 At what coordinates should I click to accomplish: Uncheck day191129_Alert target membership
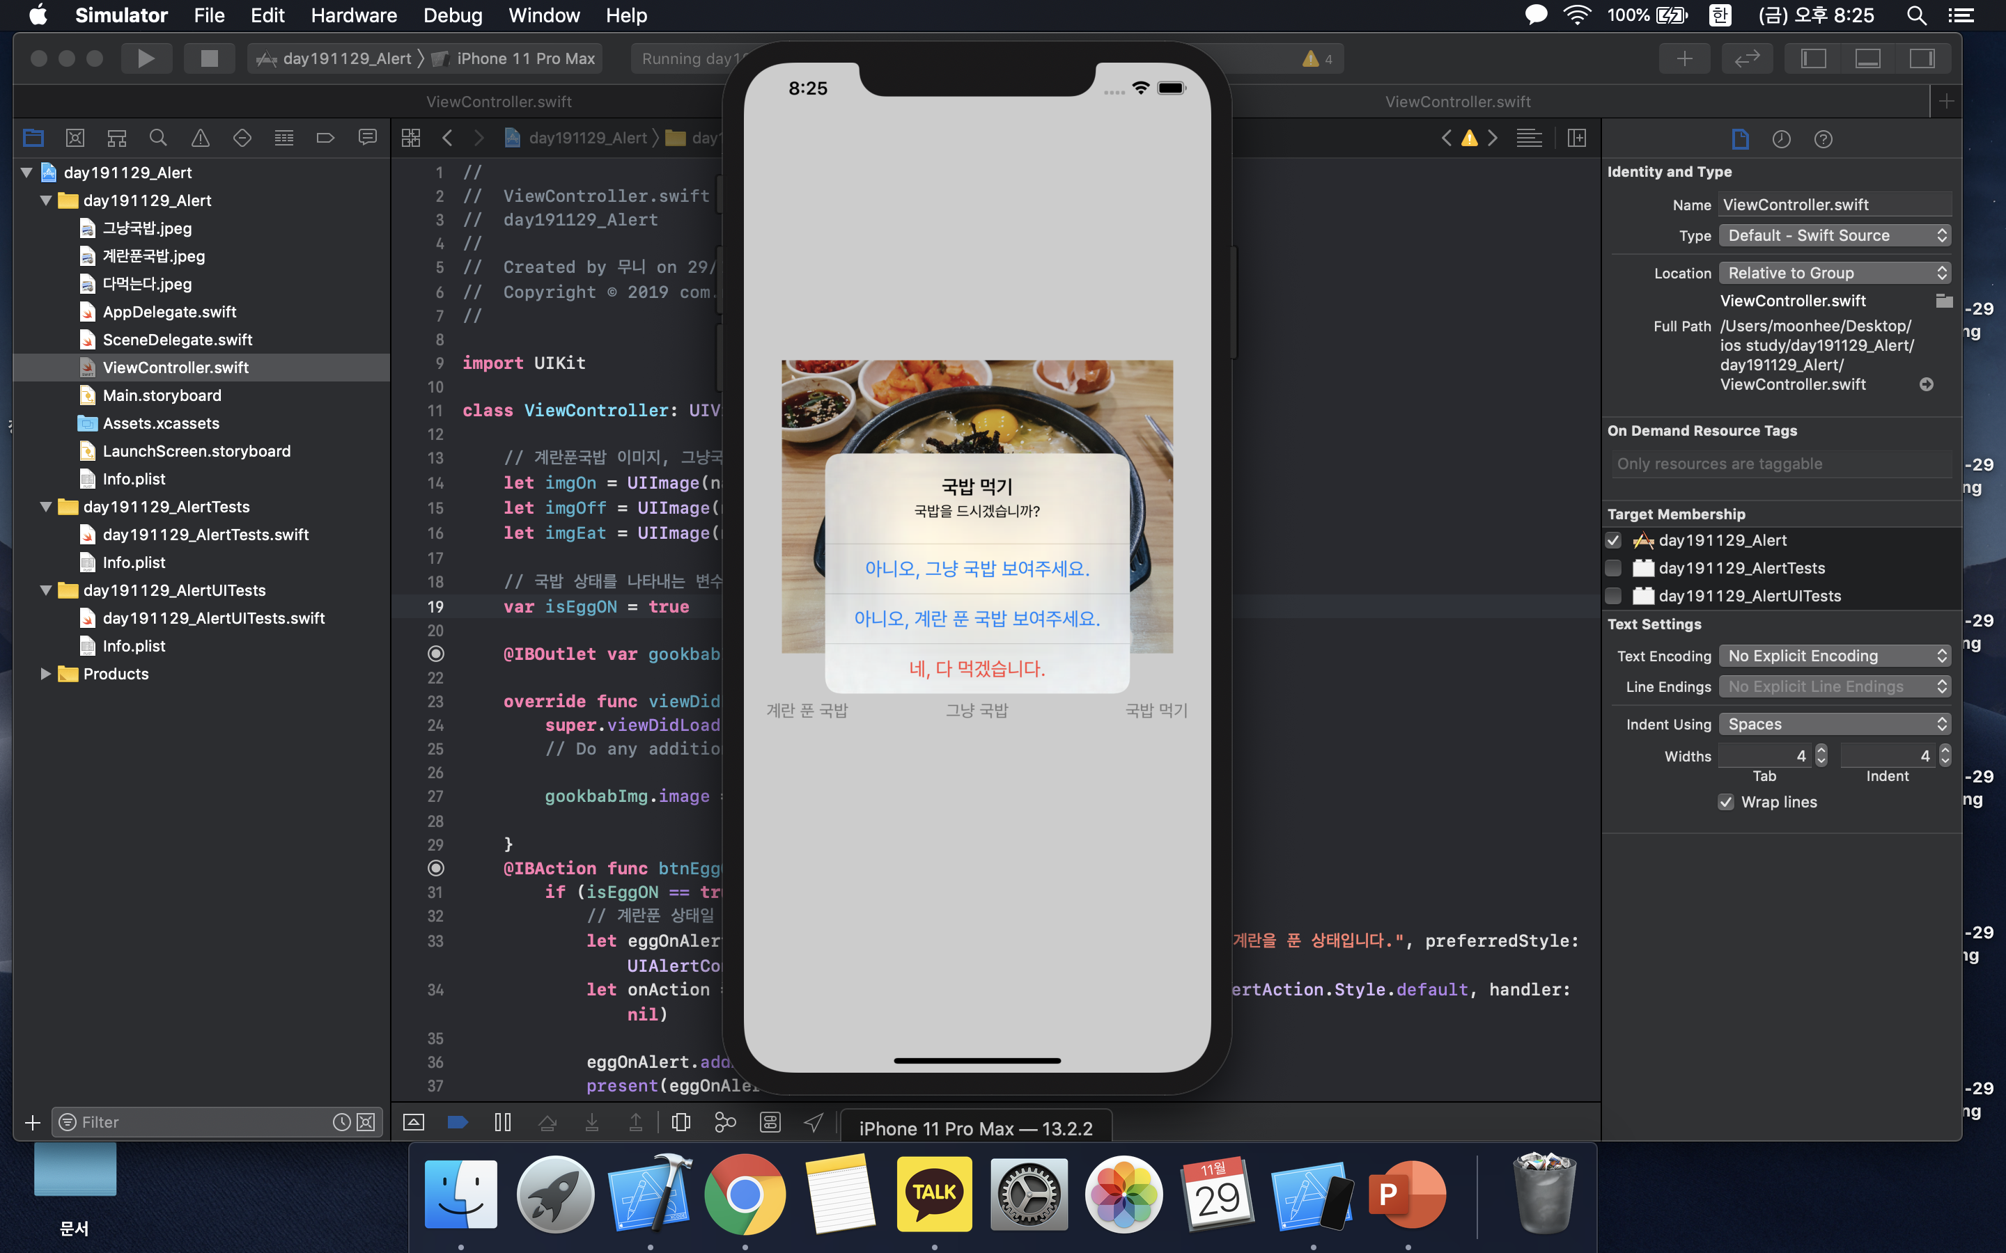click(1613, 540)
